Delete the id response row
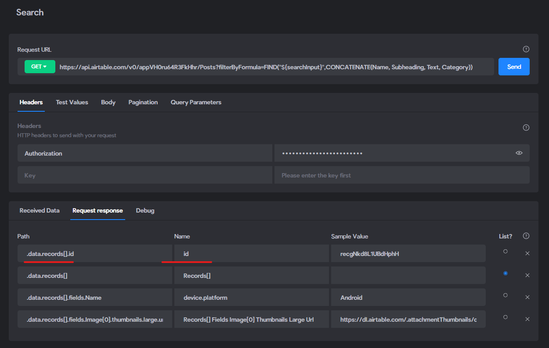Screen dimensions: 549x348 pos(527,253)
